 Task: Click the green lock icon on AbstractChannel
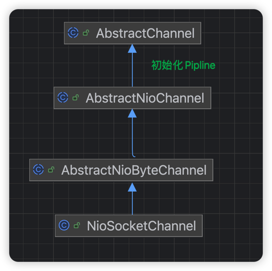[x=86, y=33]
